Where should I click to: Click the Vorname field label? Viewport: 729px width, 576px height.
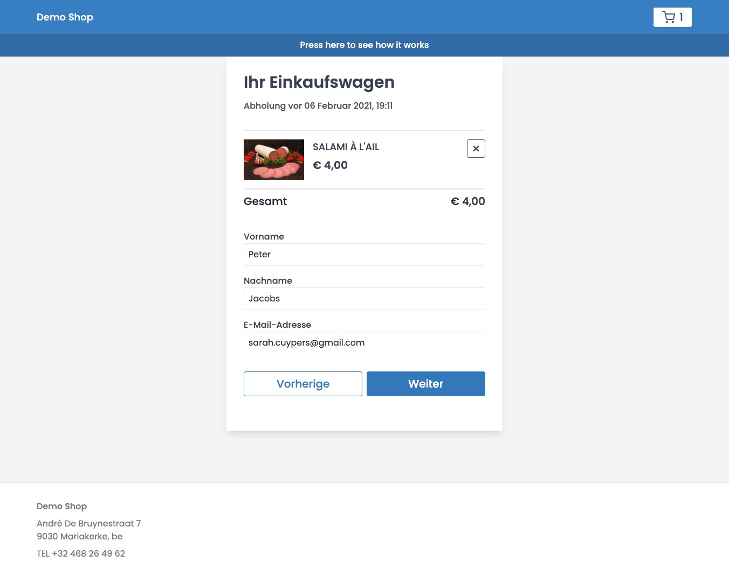[x=264, y=236]
